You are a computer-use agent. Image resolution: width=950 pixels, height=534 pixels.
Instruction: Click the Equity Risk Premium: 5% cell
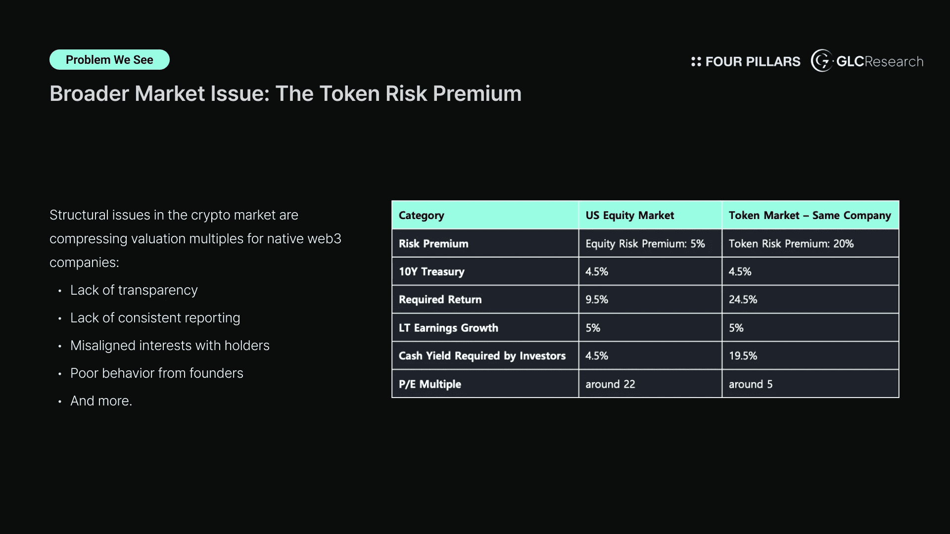[x=650, y=243]
